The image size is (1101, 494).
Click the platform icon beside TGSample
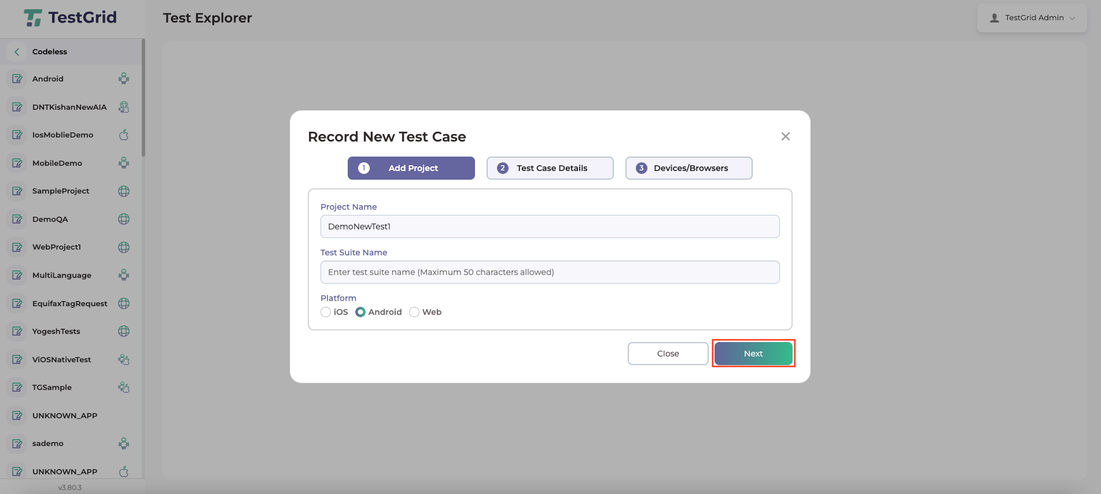pyautogui.click(x=124, y=387)
